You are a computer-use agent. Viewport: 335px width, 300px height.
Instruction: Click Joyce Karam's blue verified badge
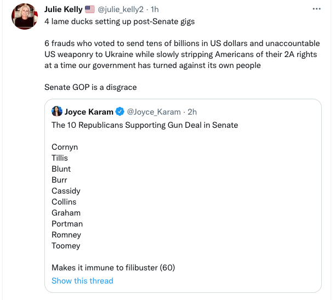pyautogui.click(x=120, y=112)
